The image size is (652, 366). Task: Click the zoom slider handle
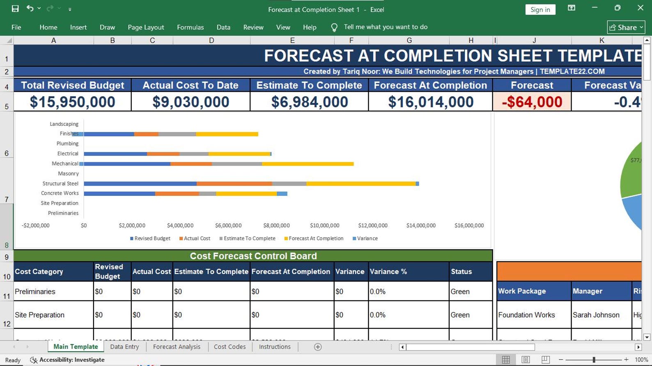(x=594, y=360)
